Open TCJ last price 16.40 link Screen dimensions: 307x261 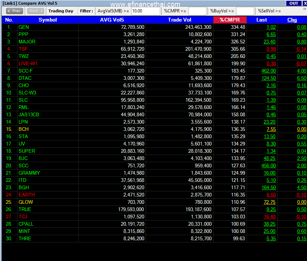[x=269, y=217]
